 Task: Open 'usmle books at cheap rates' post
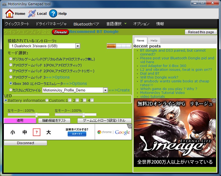(x=174, y=83)
